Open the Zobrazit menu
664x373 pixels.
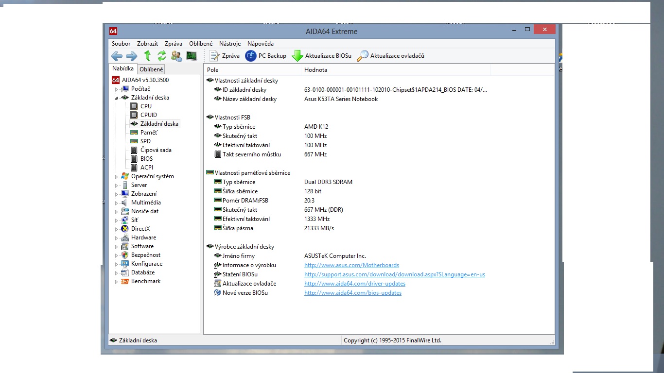point(147,44)
